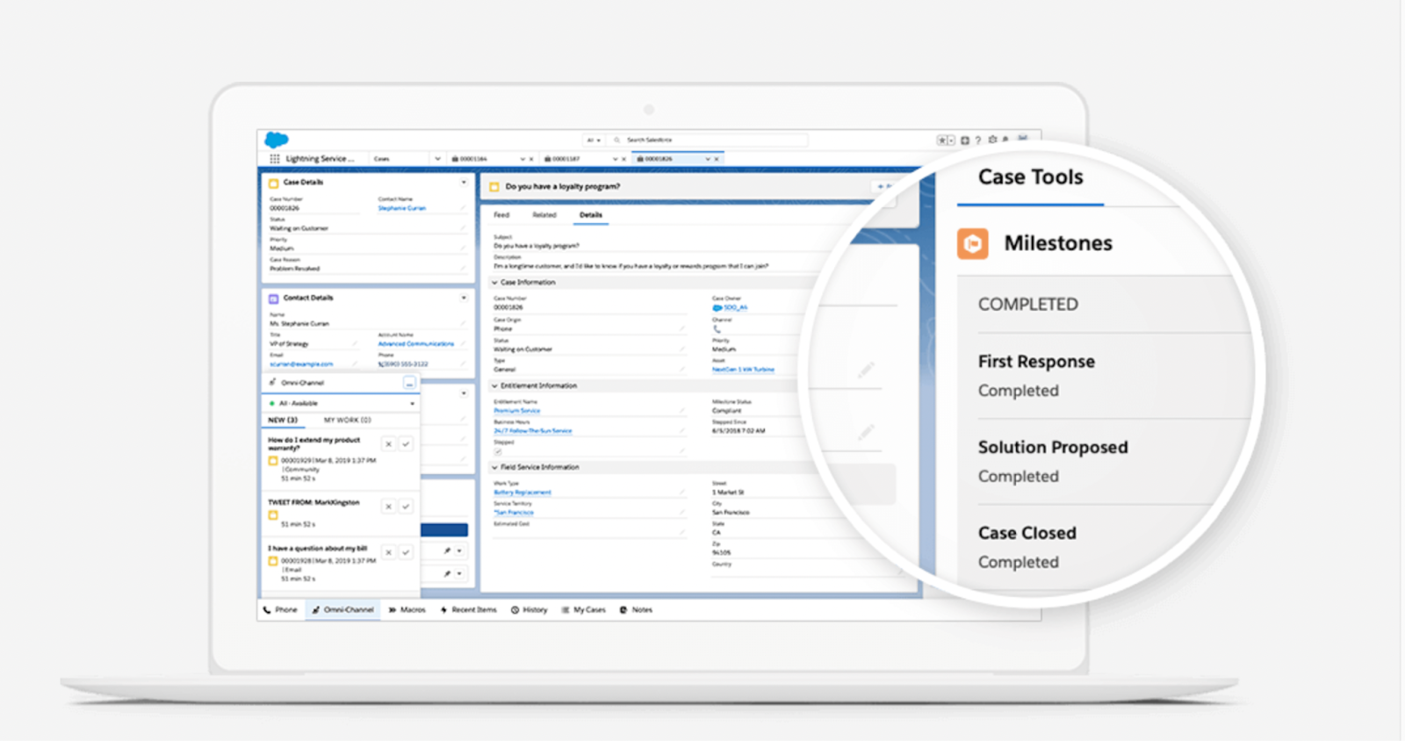
Task: Open the Contact Details card menu arrow
Action: pos(464,298)
